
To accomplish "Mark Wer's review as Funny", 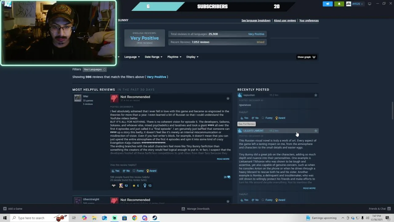I will 138,171.
